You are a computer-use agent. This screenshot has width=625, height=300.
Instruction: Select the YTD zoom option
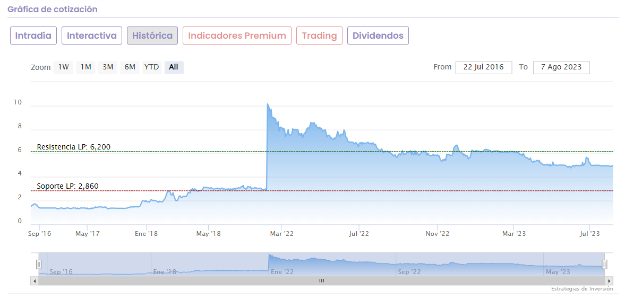coord(152,67)
